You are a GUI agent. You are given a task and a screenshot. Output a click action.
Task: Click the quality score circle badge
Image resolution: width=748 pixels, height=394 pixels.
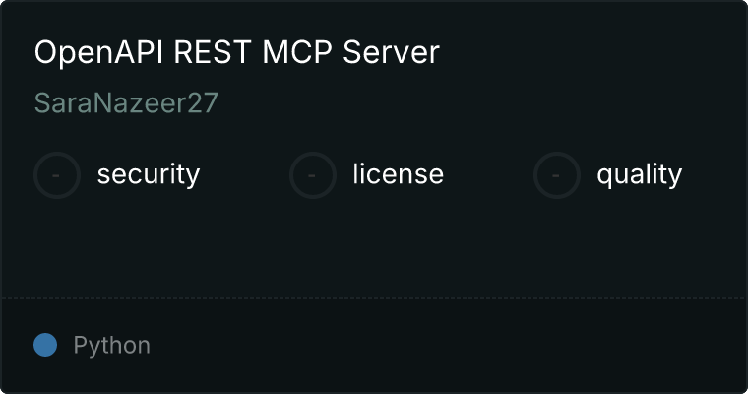click(x=557, y=175)
